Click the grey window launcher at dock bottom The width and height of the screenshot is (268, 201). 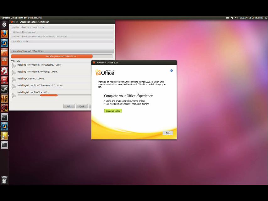(x=4, y=145)
